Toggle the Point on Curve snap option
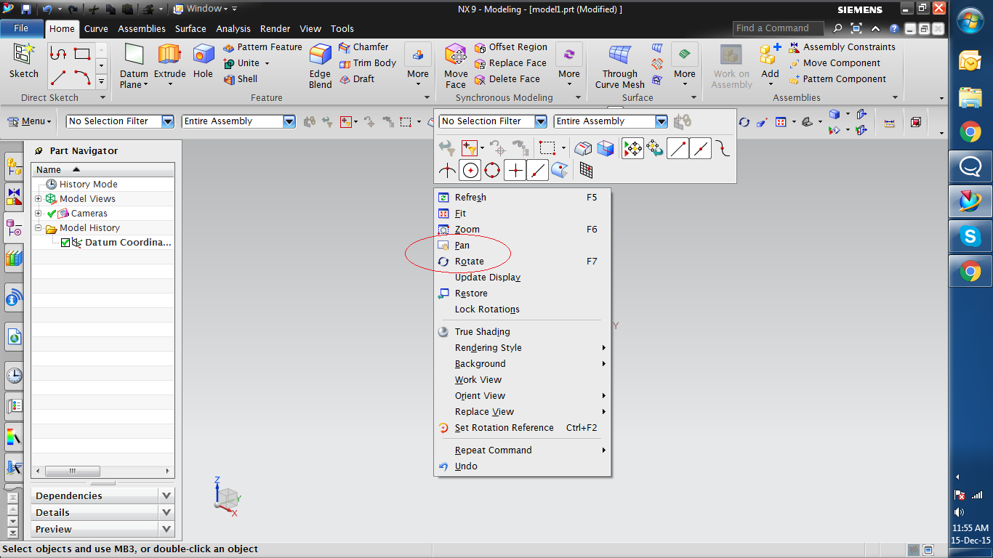Viewport: 993px width, 558px height. (537, 171)
